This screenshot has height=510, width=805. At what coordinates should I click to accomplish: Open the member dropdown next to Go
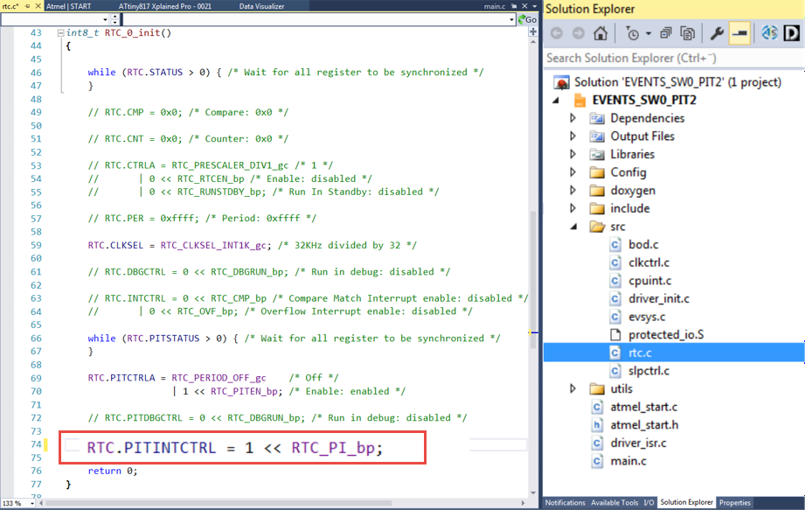[x=511, y=19]
